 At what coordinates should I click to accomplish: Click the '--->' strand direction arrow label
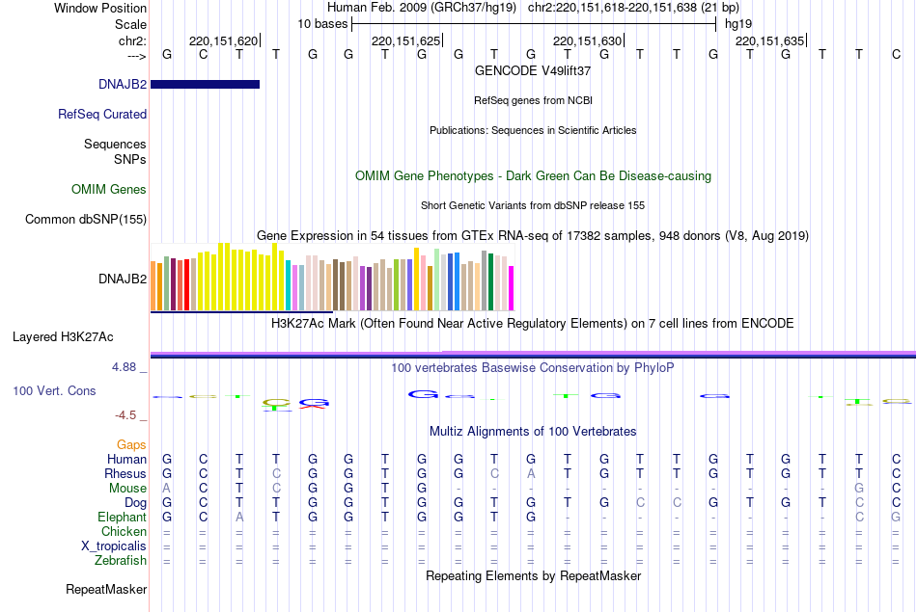(137, 56)
